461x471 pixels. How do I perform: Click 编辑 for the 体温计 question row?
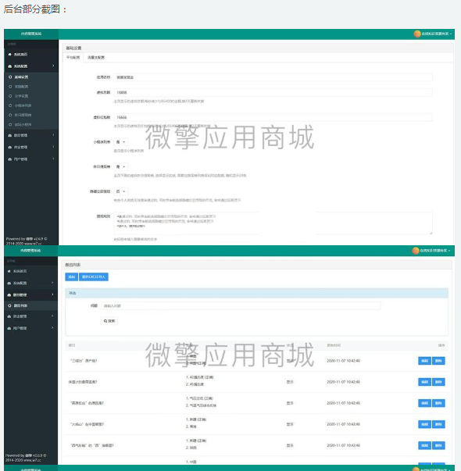(424, 382)
